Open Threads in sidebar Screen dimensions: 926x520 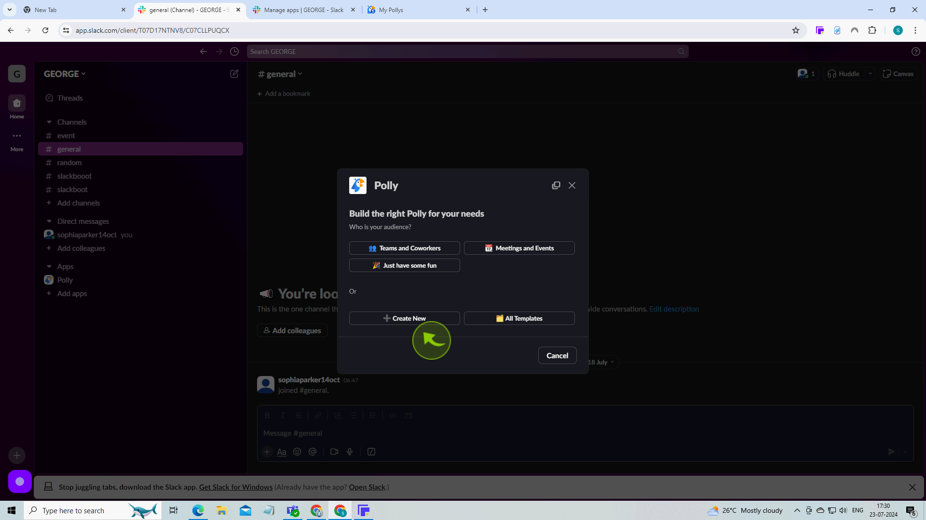pyautogui.click(x=140, y=98)
